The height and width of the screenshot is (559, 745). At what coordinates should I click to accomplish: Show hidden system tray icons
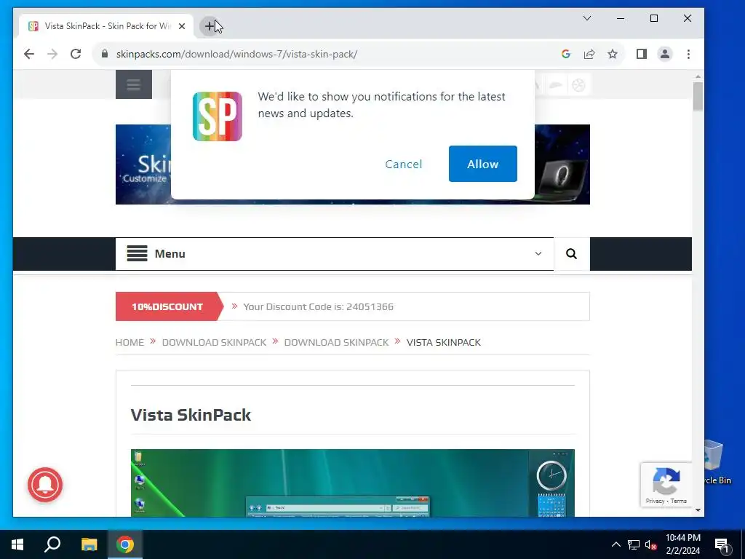click(615, 544)
